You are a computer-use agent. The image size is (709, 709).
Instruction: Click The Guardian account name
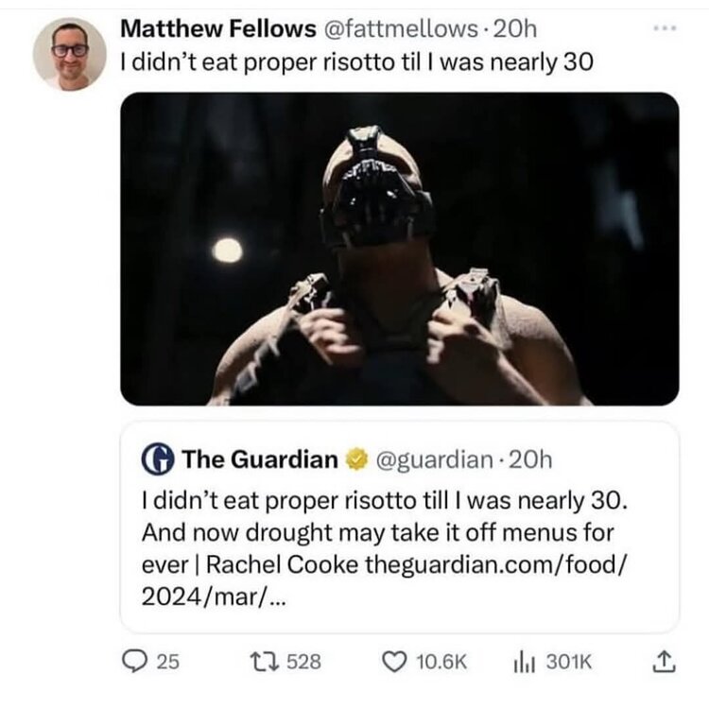[259, 460]
